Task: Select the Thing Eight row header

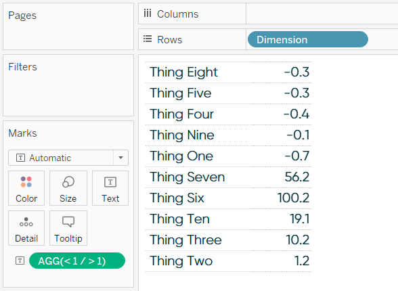Action: point(184,72)
